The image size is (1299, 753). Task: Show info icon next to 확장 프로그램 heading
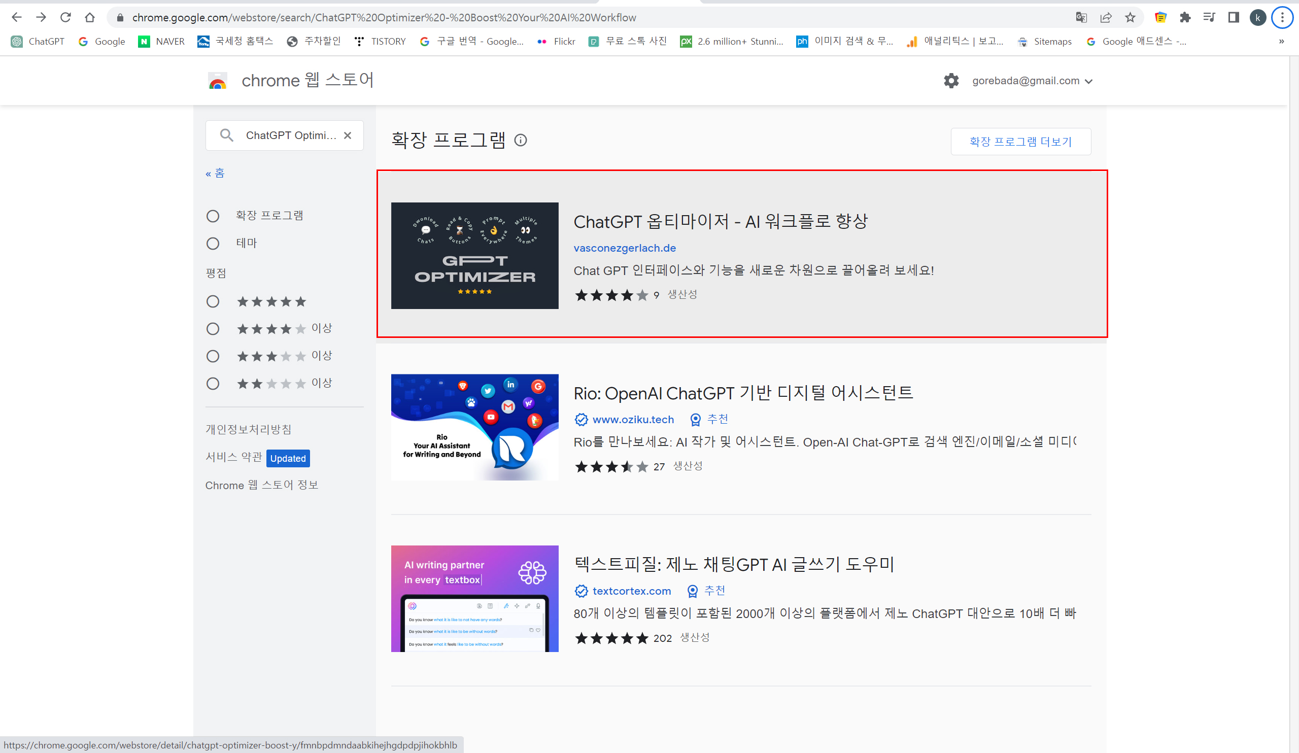pos(521,140)
